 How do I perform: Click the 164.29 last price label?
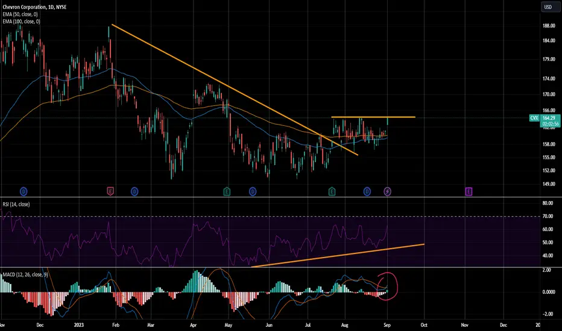coord(549,118)
